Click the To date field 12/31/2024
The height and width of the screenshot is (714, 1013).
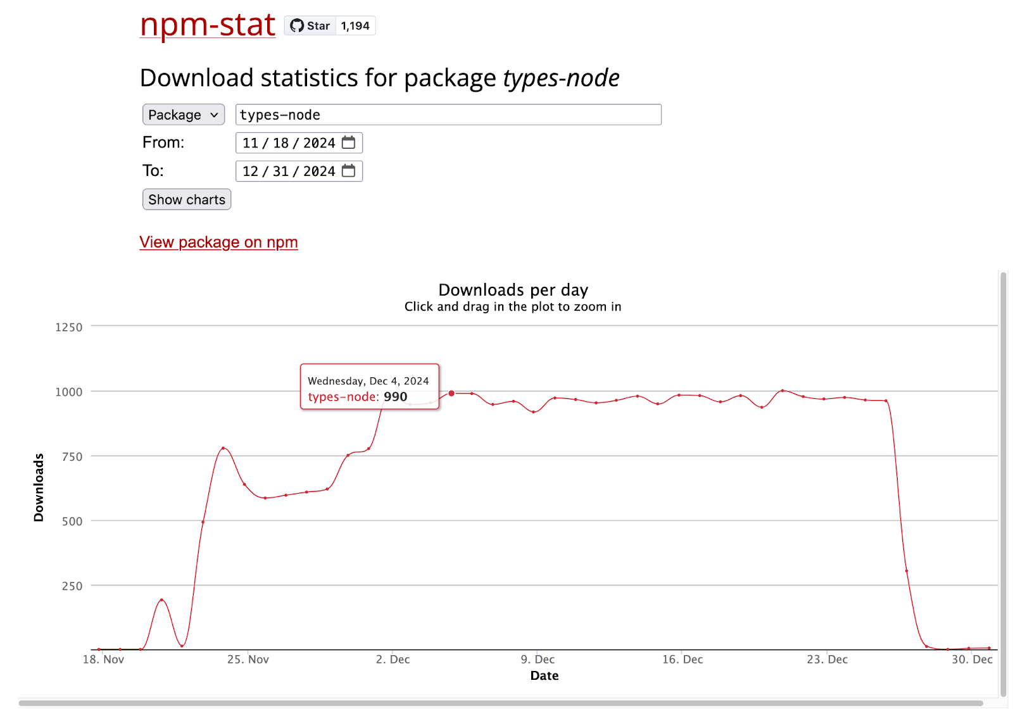pyautogui.click(x=299, y=171)
